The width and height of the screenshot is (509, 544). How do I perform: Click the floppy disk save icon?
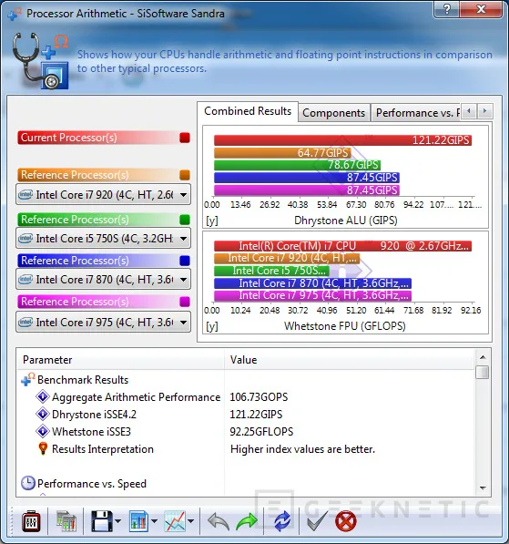coord(102,521)
